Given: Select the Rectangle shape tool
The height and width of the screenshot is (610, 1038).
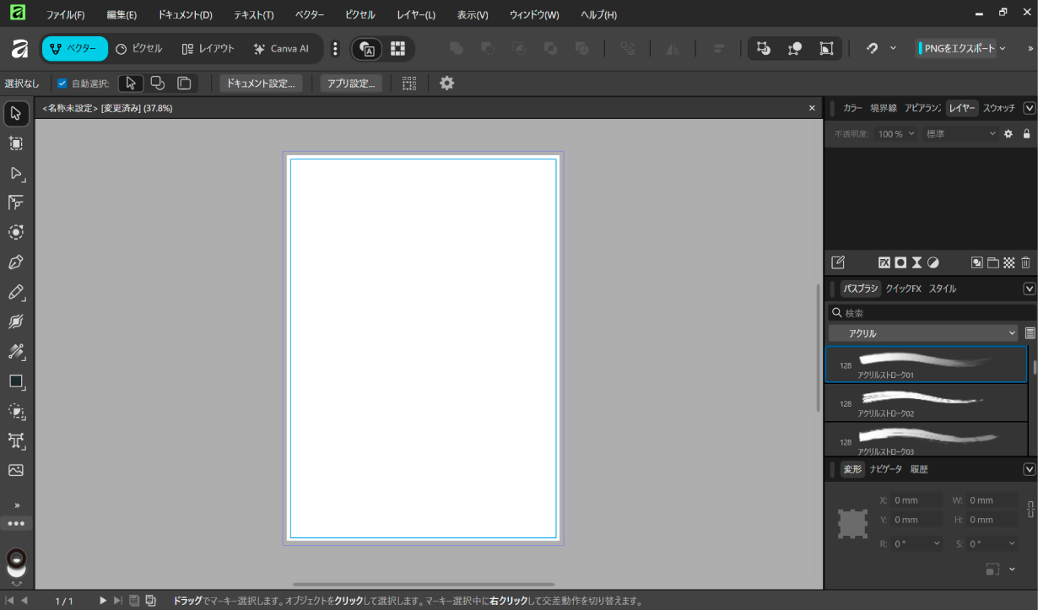Looking at the screenshot, I should point(16,381).
